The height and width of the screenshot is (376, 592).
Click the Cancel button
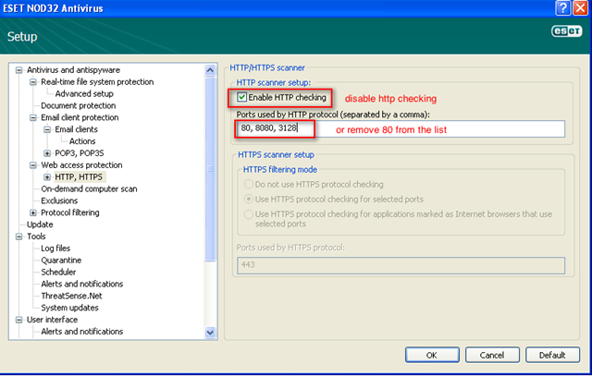(492, 355)
